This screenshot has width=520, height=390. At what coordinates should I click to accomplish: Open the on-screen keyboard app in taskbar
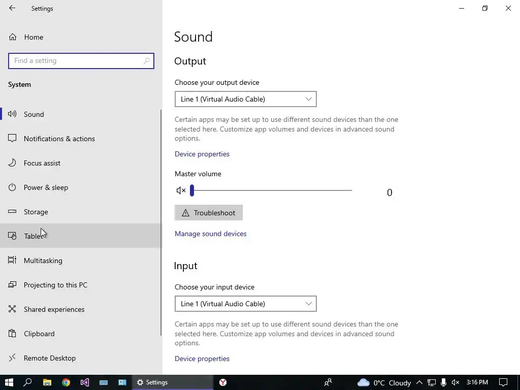coord(104,382)
